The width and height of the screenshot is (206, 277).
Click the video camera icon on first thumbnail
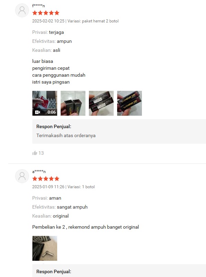coord(38,112)
